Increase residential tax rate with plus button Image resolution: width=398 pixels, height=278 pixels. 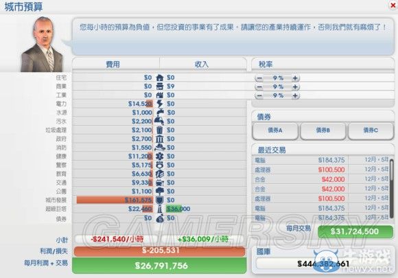pyautogui.click(x=295, y=78)
